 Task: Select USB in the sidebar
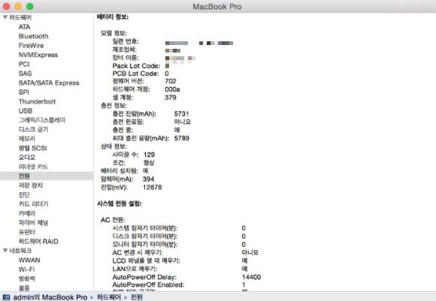pos(26,111)
